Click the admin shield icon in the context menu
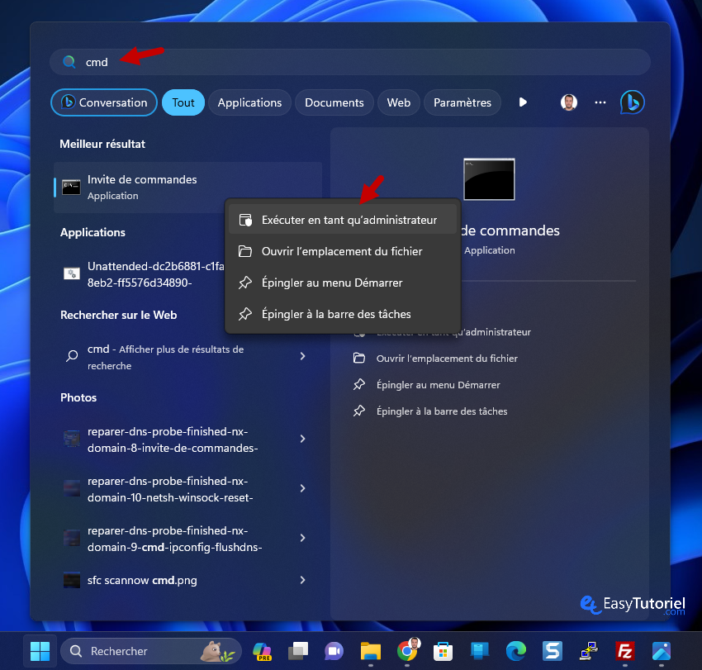This screenshot has width=702, height=670. click(x=245, y=220)
